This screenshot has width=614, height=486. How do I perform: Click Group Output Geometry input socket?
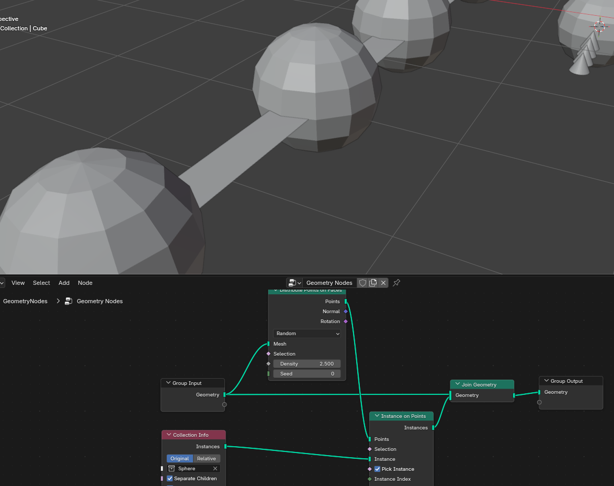pos(539,392)
